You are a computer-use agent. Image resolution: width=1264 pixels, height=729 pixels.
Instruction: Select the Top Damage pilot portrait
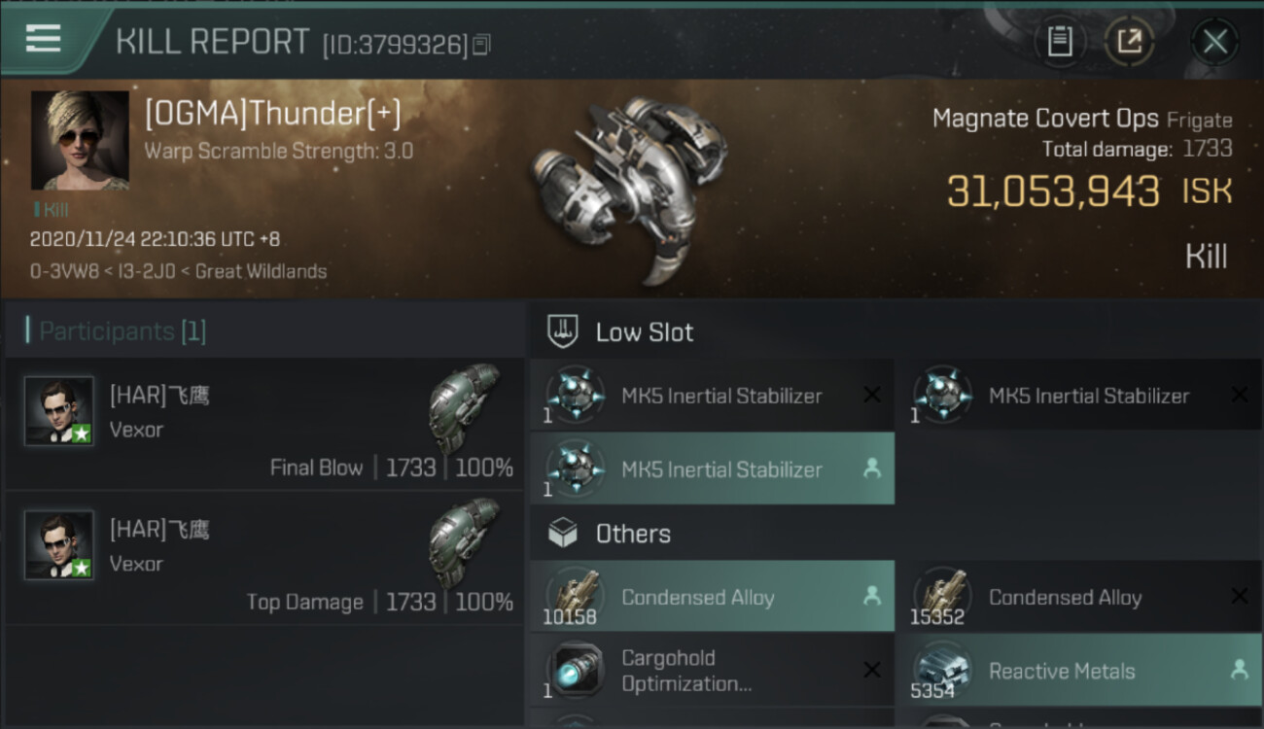[x=59, y=545]
